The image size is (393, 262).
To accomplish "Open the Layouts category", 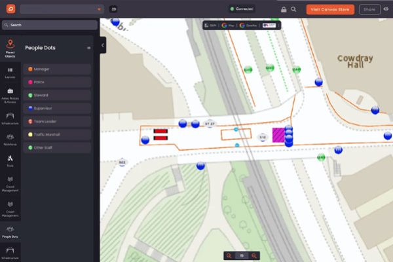I will (x=10, y=73).
